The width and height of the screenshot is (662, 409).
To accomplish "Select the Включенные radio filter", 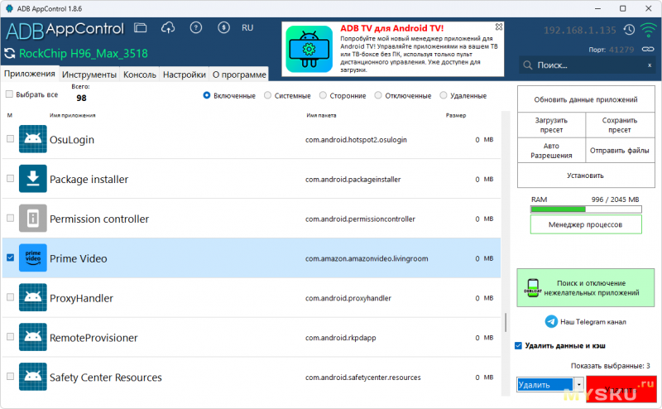I will click(207, 95).
